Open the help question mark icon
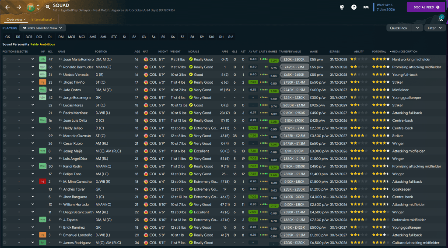This screenshot has height=248, width=448. coord(353,7)
